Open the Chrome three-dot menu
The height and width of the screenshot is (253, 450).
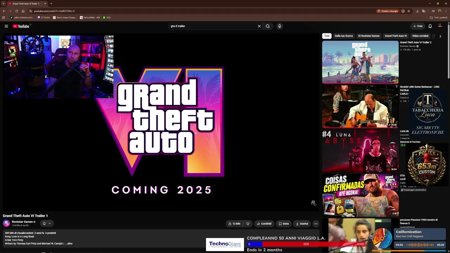coord(446,11)
